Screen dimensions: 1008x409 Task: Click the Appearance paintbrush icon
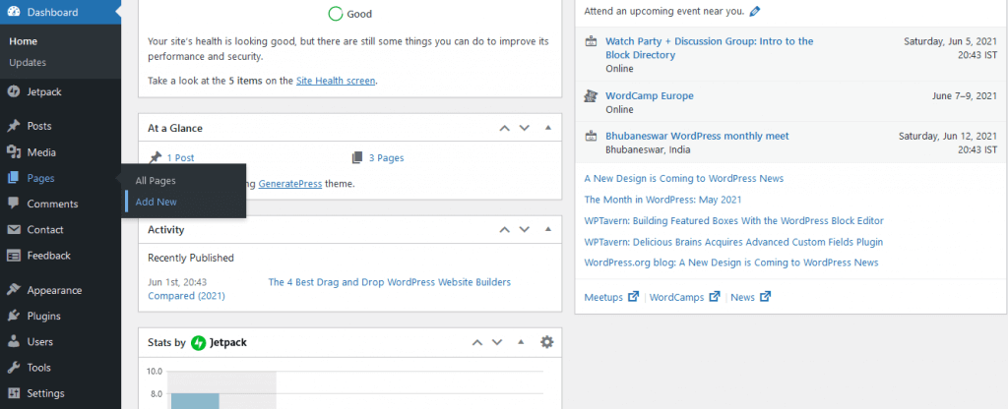tap(13, 290)
